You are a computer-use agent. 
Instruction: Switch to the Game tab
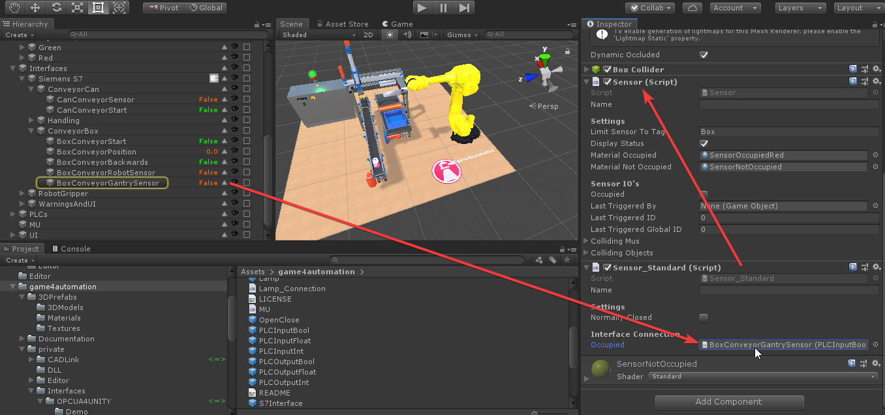point(397,24)
